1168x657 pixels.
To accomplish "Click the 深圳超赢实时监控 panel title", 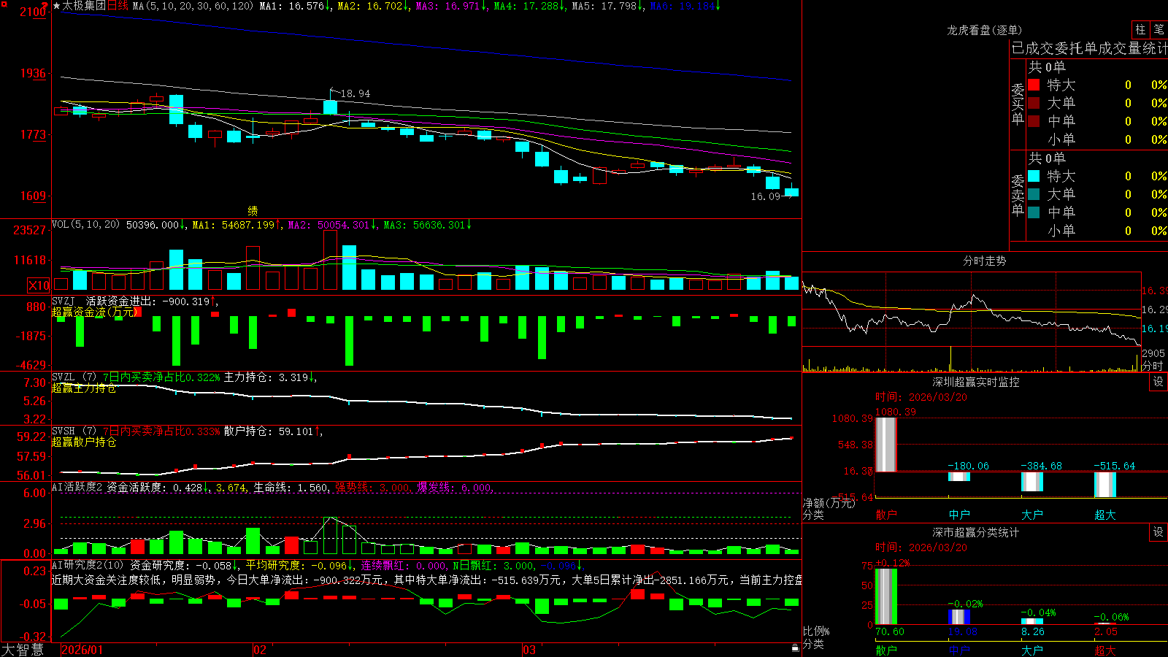I will 975,382.
